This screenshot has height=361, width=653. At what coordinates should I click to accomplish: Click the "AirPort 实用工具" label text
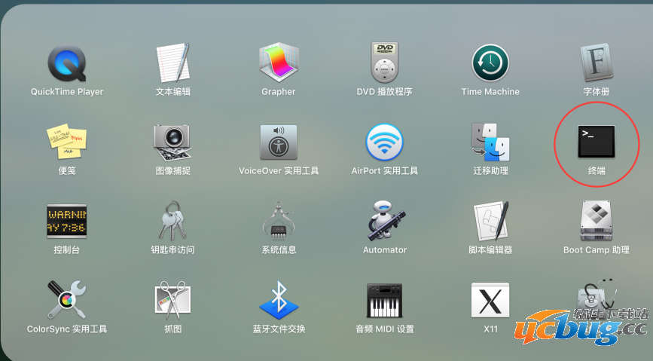384,171
